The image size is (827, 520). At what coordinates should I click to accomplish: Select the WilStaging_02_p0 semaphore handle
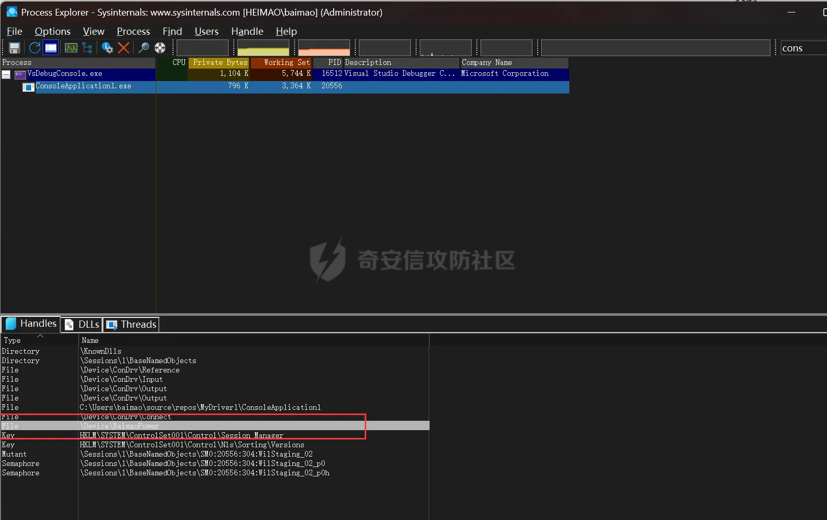coord(215,463)
